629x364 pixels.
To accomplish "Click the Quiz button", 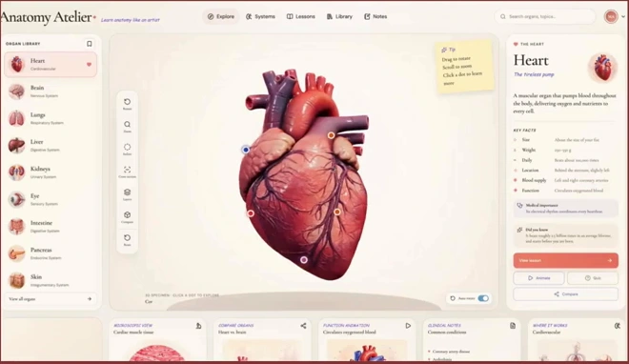I will [593, 278].
